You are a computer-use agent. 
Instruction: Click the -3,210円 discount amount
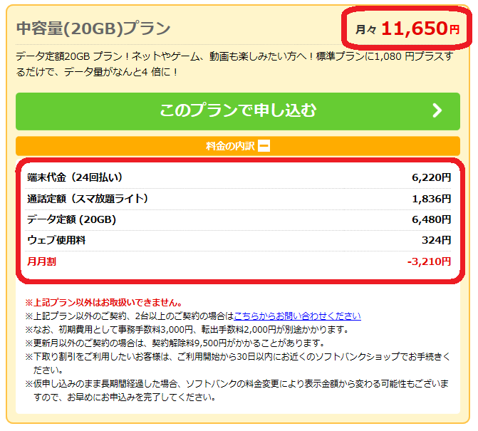click(x=429, y=261)
